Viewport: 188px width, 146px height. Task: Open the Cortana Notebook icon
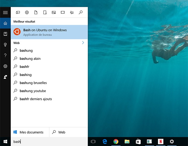5,34
